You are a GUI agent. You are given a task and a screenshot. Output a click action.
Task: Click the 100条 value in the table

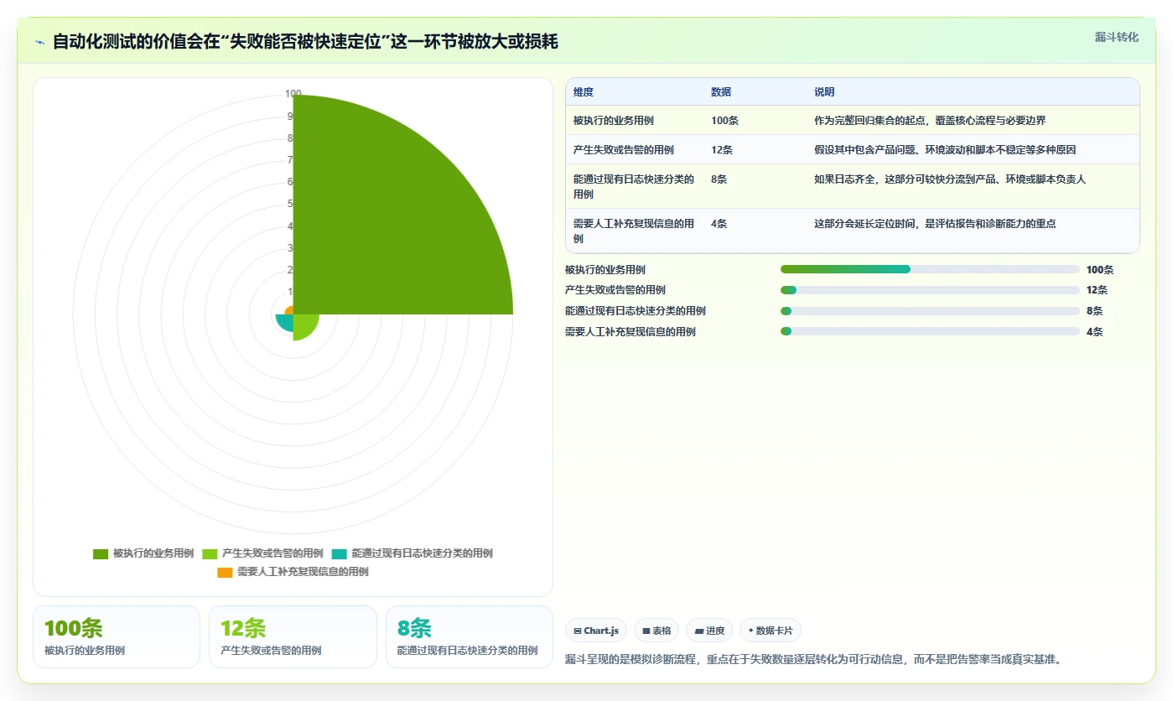(x=724, y=121)
